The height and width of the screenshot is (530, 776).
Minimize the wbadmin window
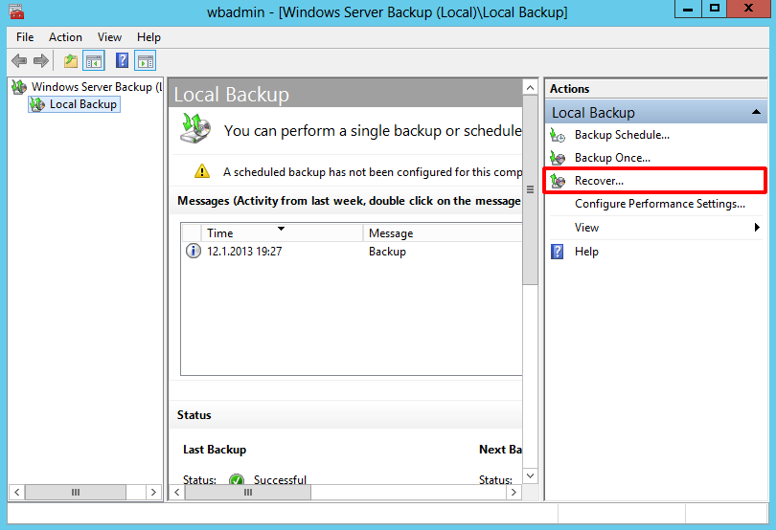click(x=688, y=9)
